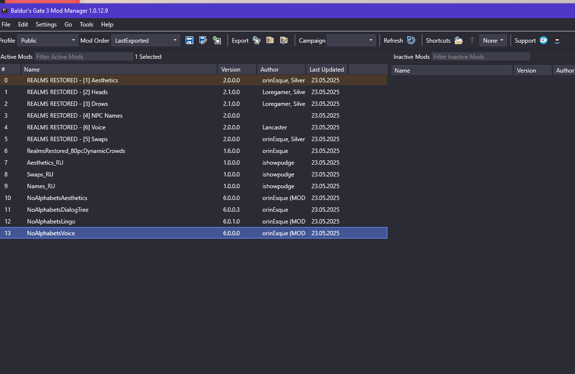Sort active mods by Author column header
Screen dimensions: 575x374
281,69
